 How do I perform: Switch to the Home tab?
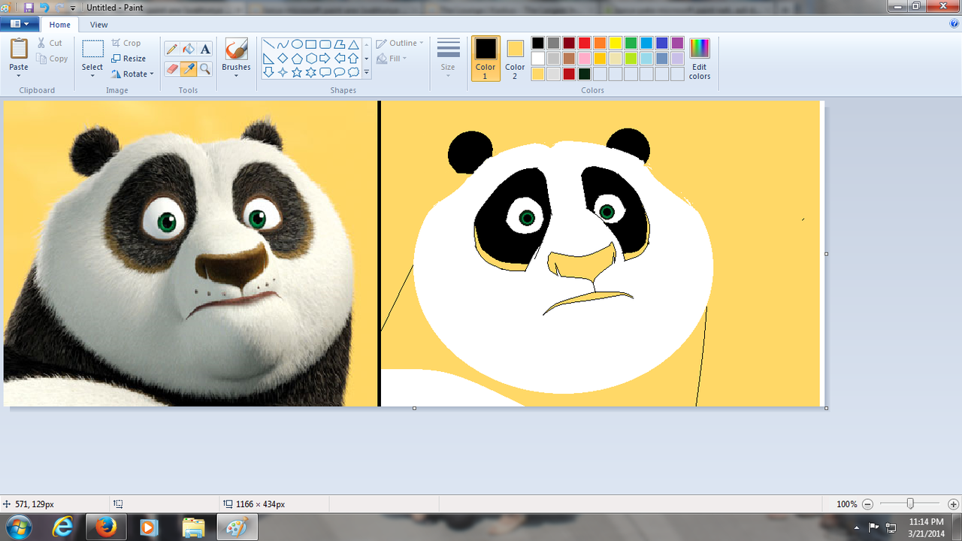[59, 25]
